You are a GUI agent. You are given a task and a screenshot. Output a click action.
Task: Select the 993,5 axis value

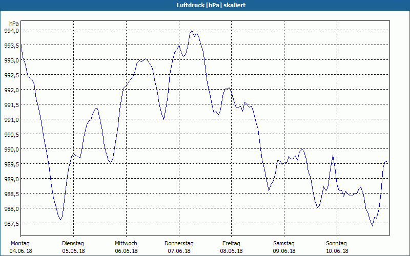coord(11,46)
